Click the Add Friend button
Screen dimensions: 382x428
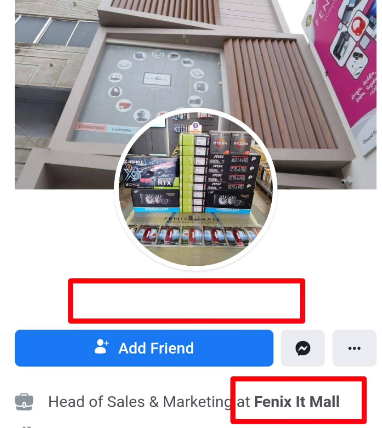[144, 348]
